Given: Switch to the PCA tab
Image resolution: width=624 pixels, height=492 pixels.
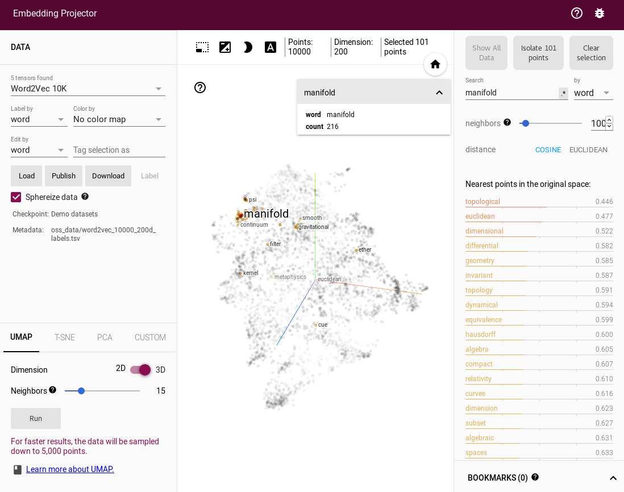Looking at the screenshot, I should click(105, 337).
